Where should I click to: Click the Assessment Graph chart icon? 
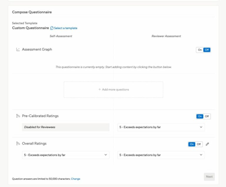point(18,49)
